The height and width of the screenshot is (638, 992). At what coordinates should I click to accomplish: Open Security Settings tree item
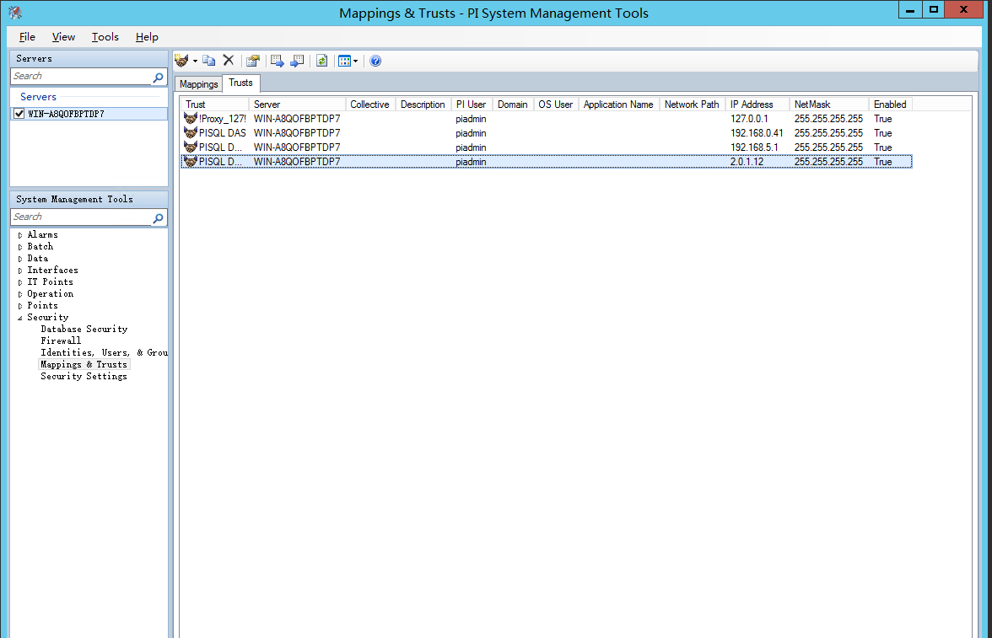[84, 376]
